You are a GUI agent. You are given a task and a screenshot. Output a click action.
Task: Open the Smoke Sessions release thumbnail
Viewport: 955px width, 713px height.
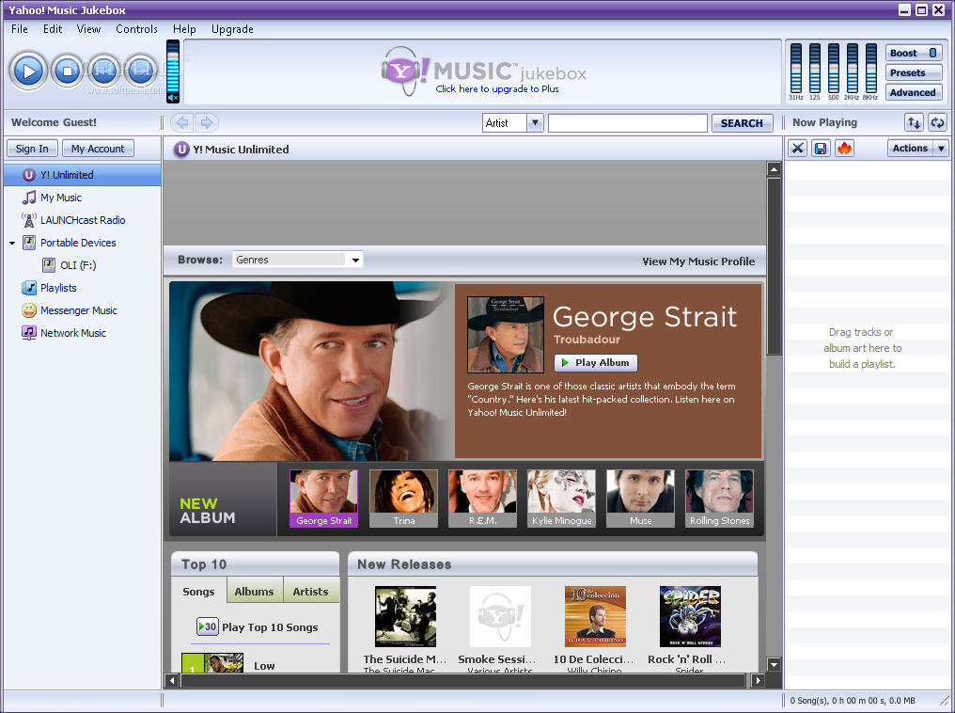pos(500,616)
